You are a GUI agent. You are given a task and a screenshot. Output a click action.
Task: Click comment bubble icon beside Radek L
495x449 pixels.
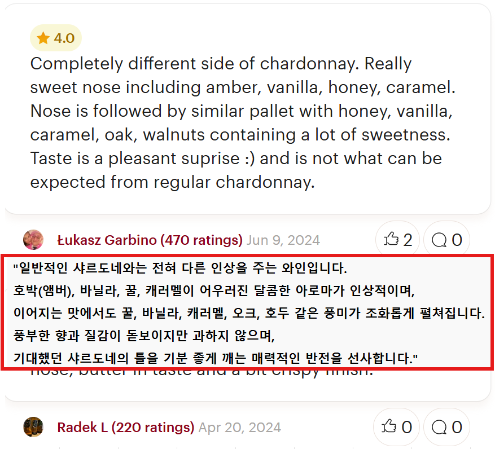coord(439,427)
